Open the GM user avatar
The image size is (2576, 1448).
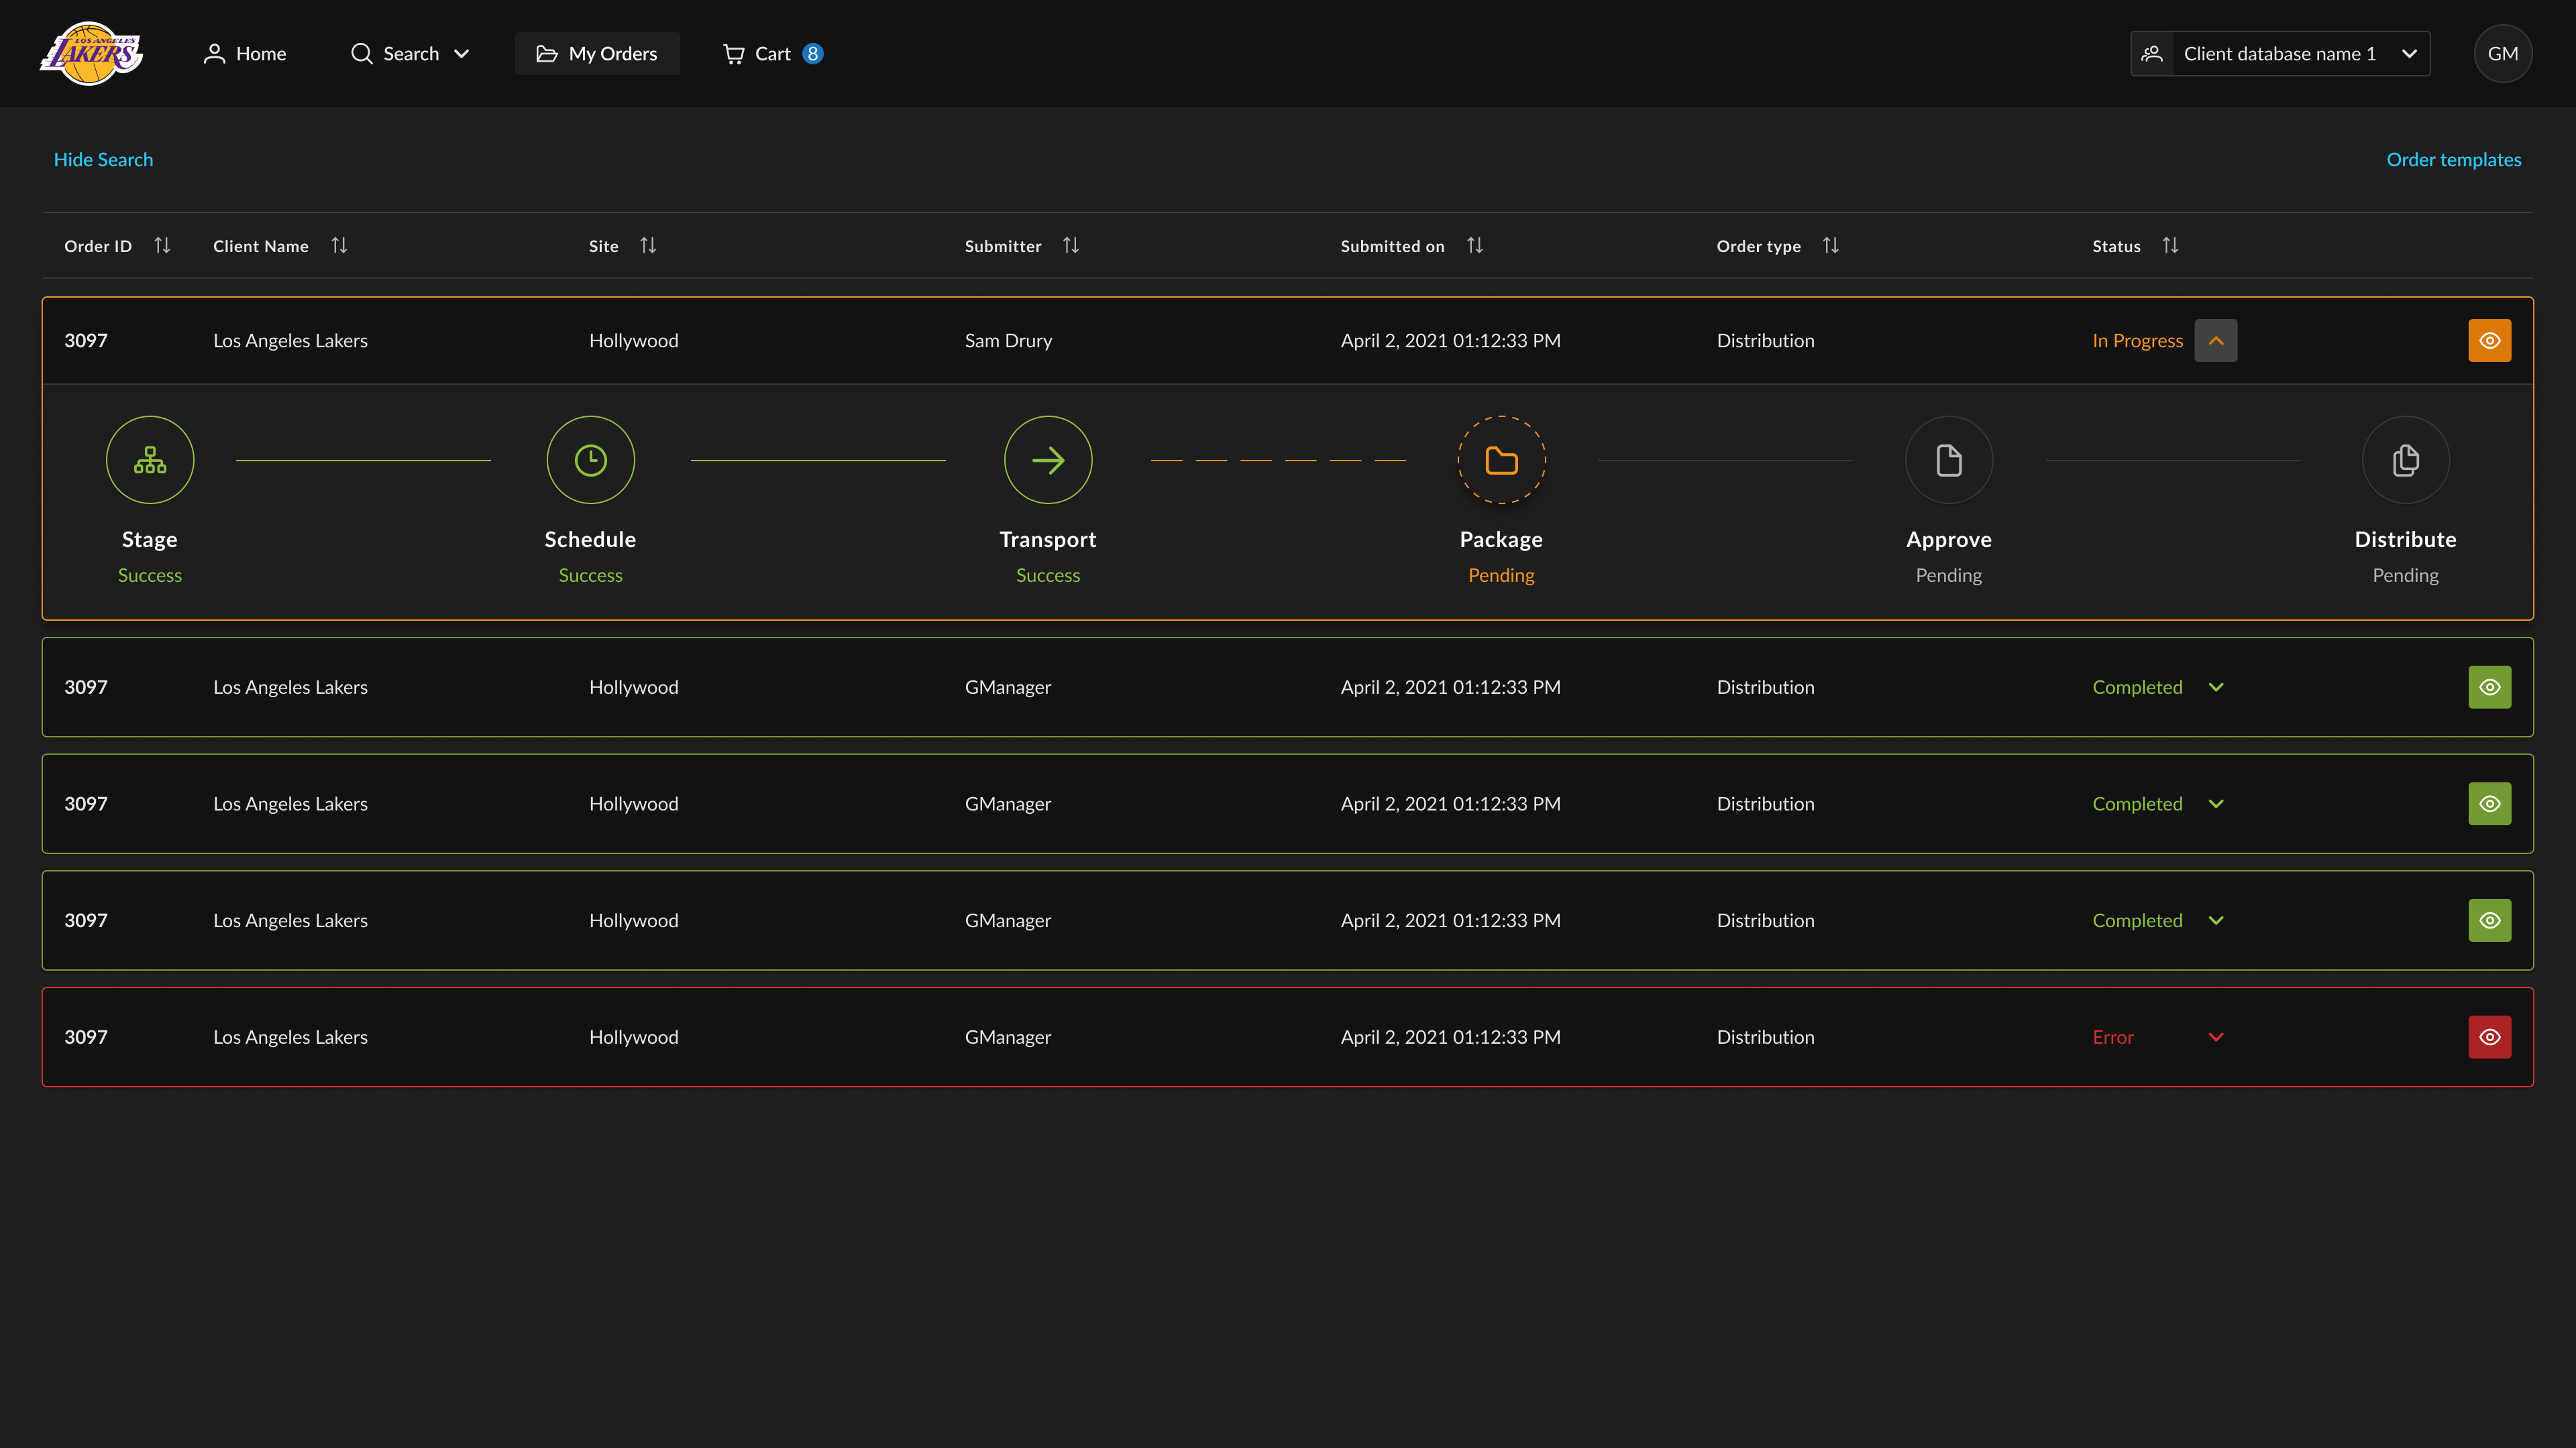point(2502,54)
